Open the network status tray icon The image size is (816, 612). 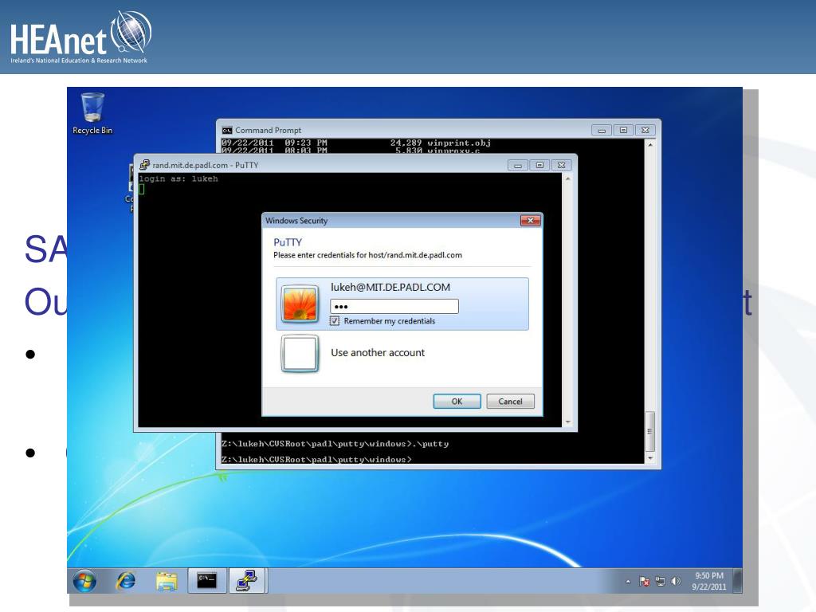660,581
